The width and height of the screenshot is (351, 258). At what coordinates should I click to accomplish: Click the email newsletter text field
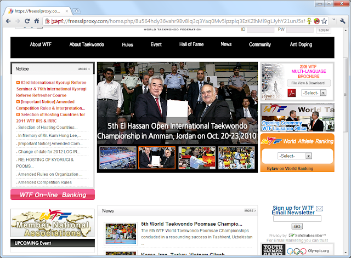pos(297,219)
